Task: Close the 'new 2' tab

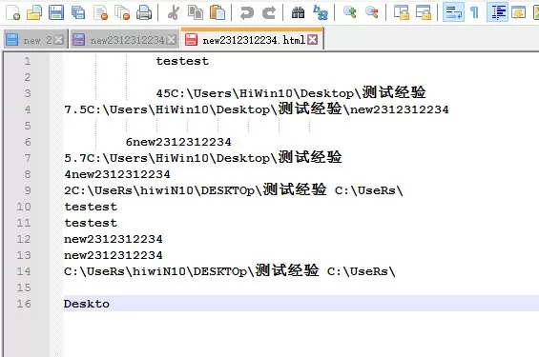Action: [59, 40]
